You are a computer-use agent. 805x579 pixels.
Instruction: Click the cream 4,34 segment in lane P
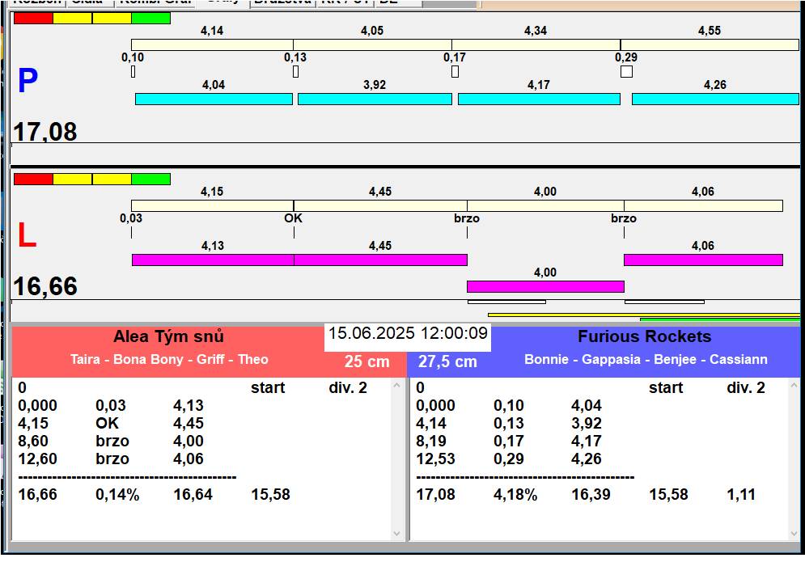[x=536, y=45]
